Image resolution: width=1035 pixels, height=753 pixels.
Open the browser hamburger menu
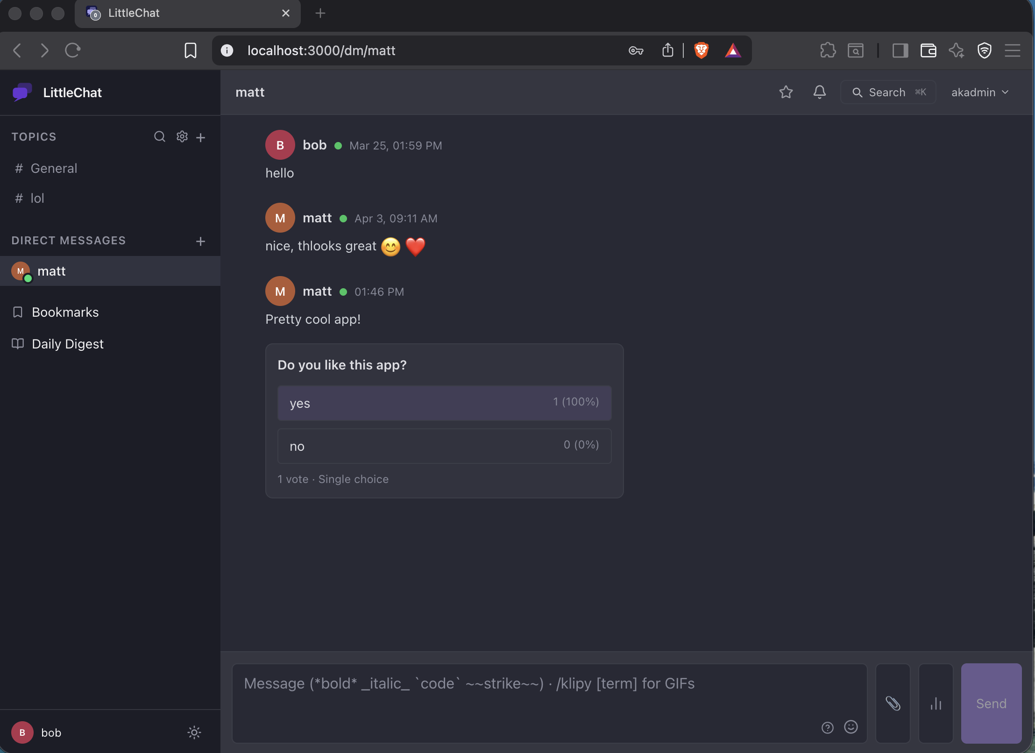point(1013,50)
